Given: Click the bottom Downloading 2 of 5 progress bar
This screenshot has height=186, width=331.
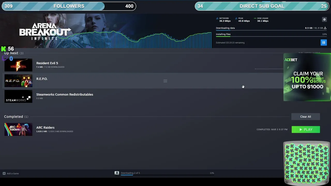Looking at the screenshot, I should [167, 175].
